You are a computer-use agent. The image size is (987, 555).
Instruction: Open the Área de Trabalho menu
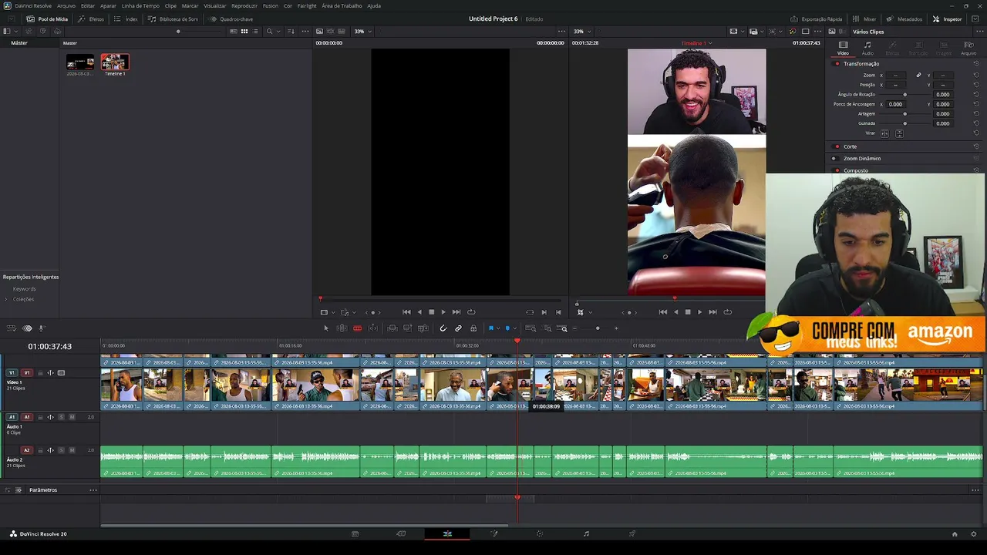pyautogui.click(x=342, y=5)
